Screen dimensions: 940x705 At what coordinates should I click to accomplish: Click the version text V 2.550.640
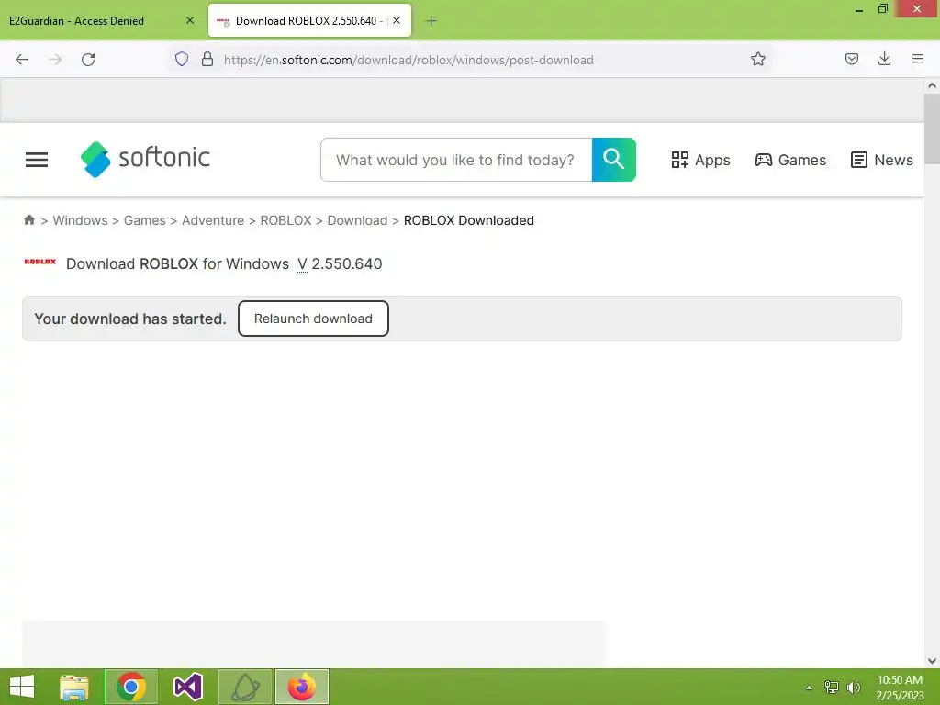coord(340,263)
